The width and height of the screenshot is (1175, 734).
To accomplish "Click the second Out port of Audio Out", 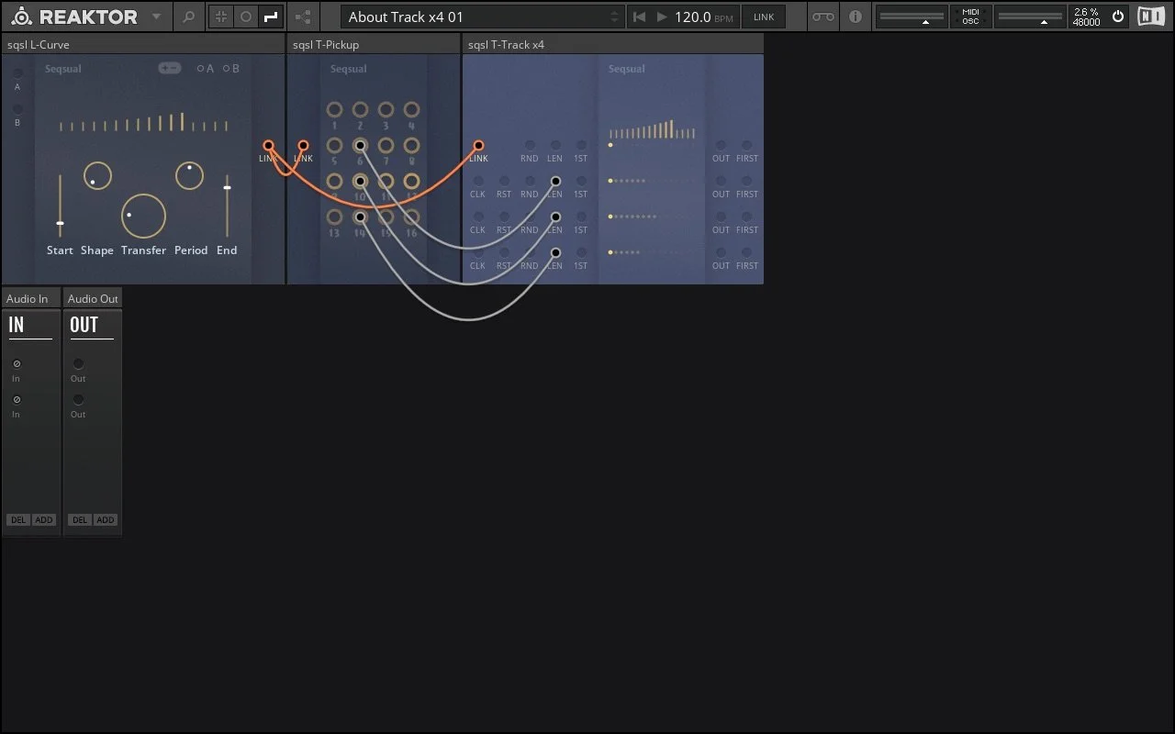I will 78,399.
